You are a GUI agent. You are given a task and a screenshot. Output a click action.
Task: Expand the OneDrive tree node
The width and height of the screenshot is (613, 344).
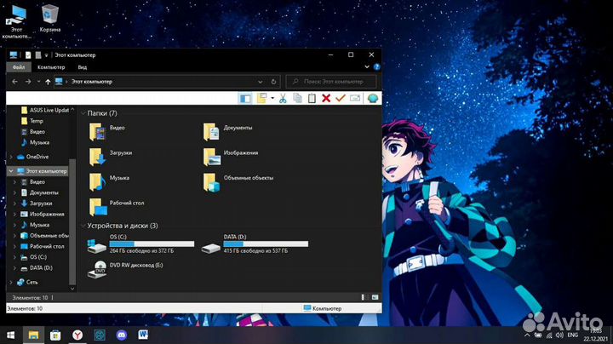click(11, 157)
